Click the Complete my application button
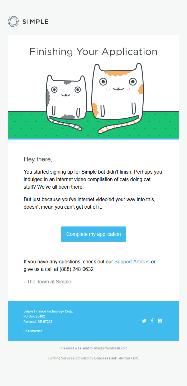The image size is (187, 386). (x=93, y=234)
